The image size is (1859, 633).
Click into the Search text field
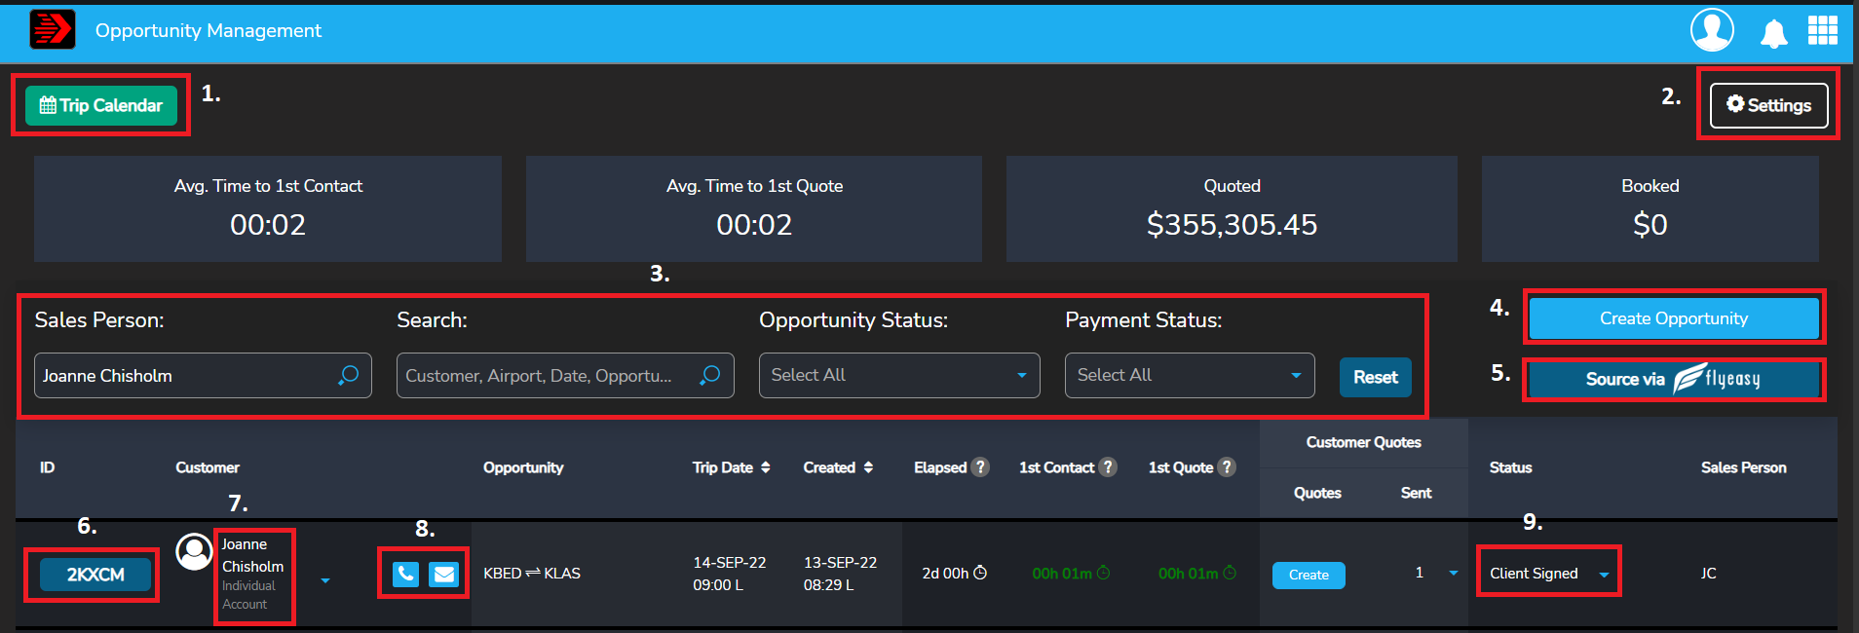546,375
